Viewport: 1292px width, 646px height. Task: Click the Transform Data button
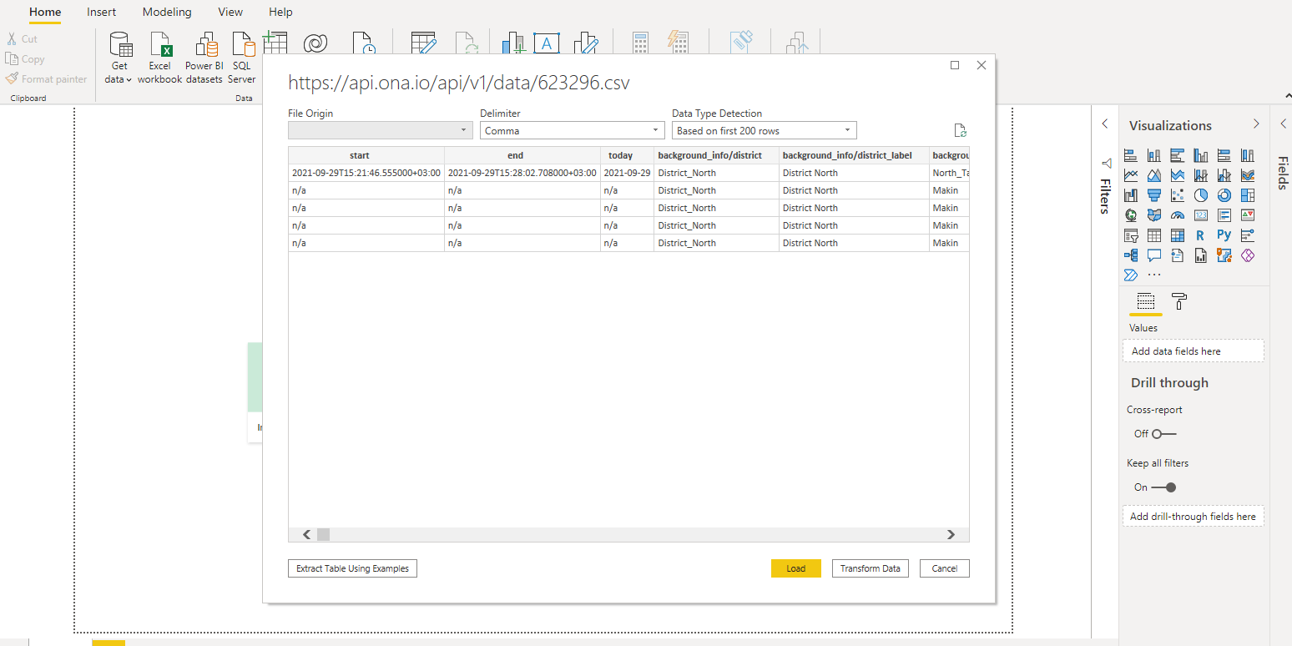tap(870, 568)
